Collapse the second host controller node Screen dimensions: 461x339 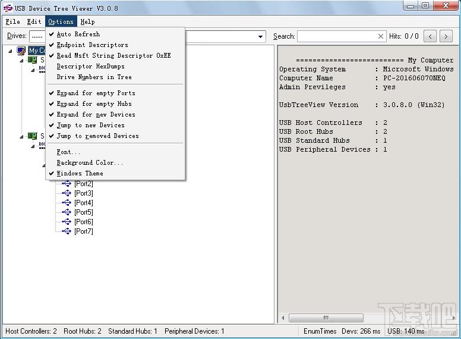pos(21,137)
